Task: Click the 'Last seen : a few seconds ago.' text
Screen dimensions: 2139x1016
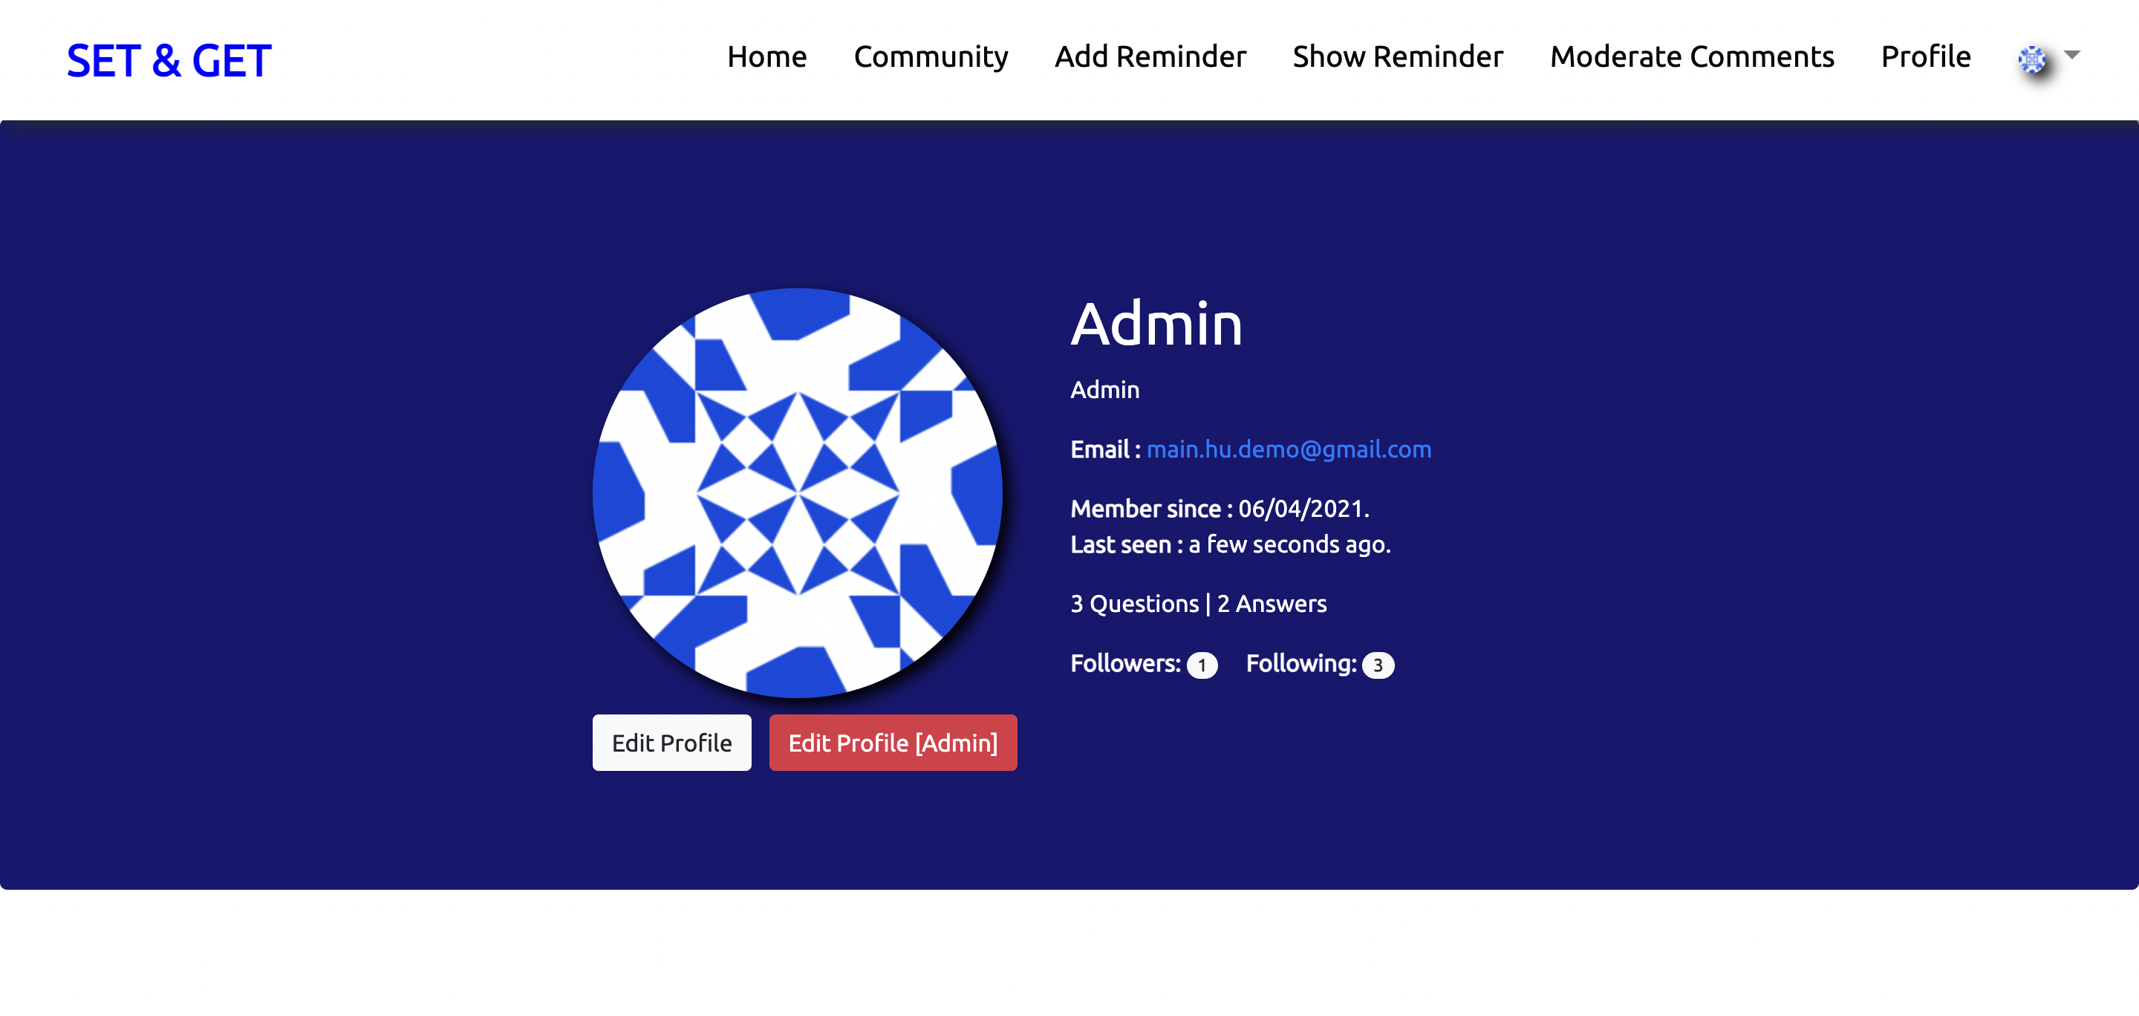Action: tap(1230, 544)
